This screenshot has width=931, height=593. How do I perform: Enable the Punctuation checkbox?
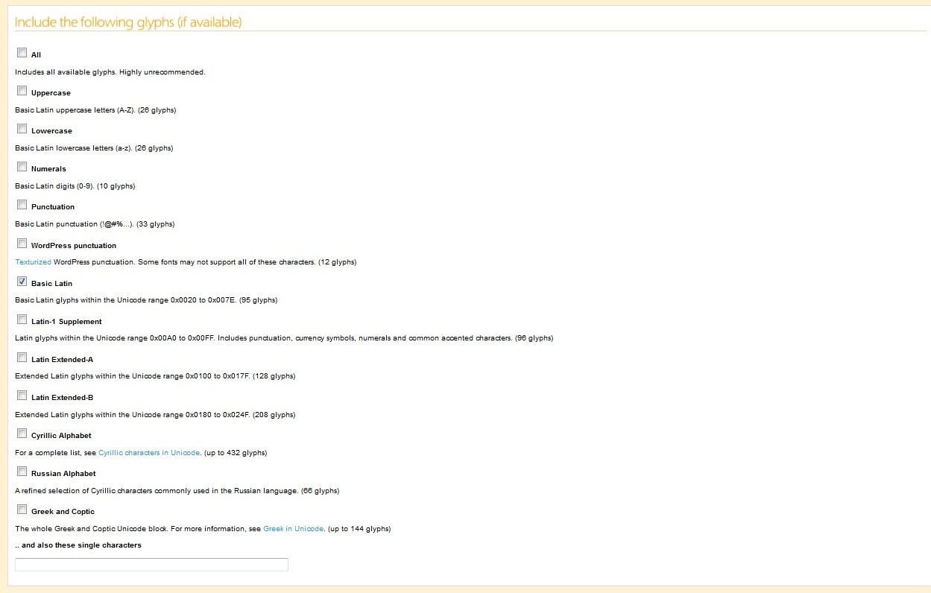22,205
